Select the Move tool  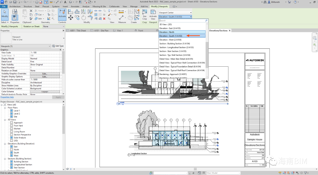pyautogui.click(x=71, y=18)
